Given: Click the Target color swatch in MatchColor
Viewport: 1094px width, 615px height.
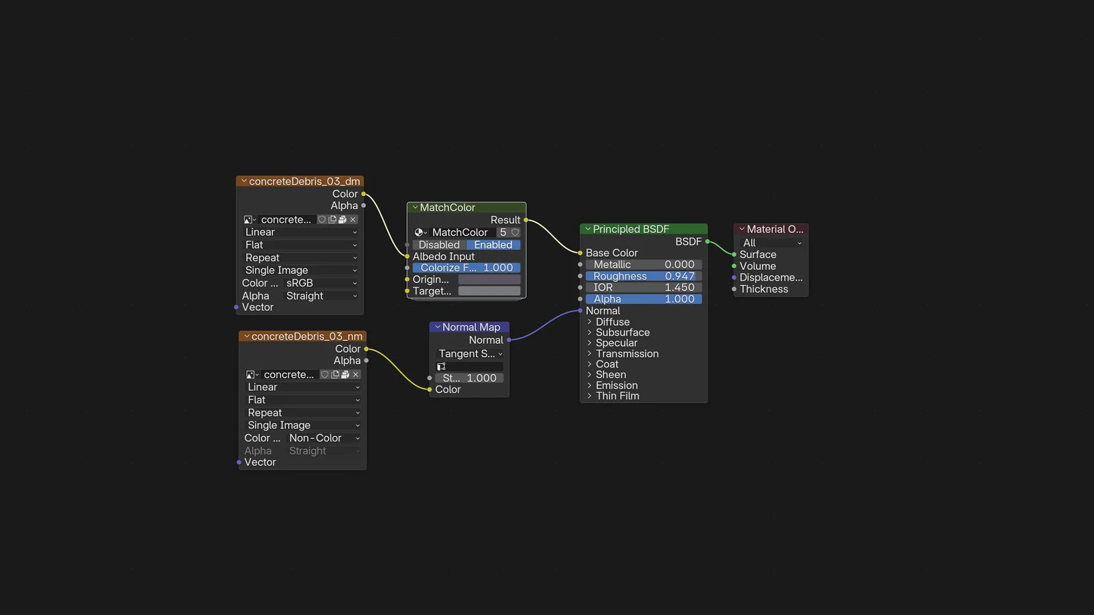Looking at the screenshot, I should (x=489, y=291).
